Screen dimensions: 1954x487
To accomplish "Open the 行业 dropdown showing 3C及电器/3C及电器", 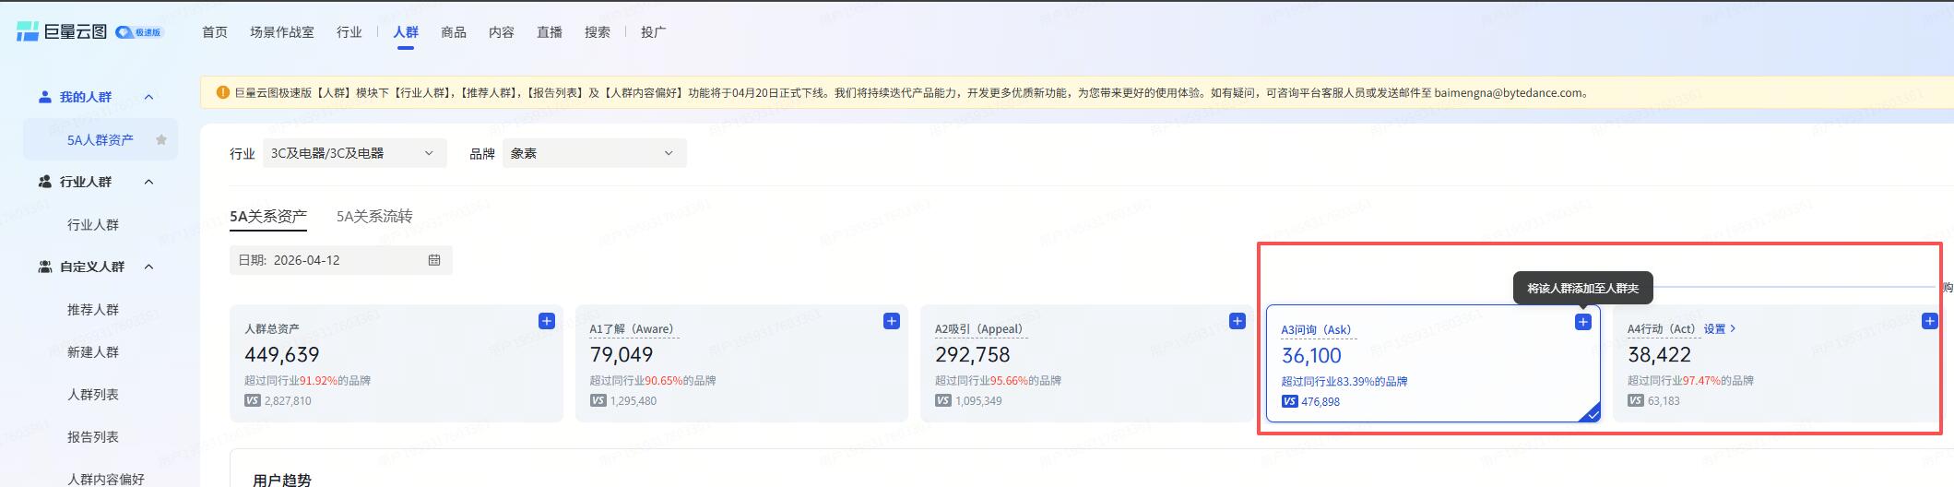I will click(x=355, y=153).
